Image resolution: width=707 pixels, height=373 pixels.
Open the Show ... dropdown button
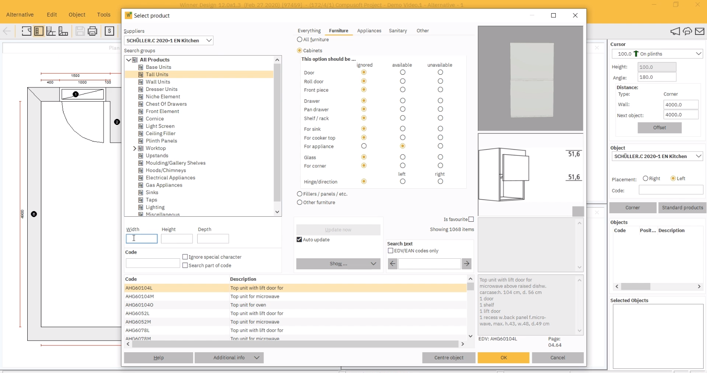pyautogui.click(x=338, y=264)
